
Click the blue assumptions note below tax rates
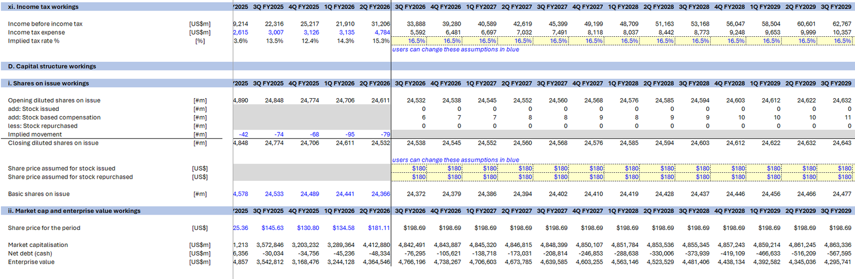tap(455, 50)
